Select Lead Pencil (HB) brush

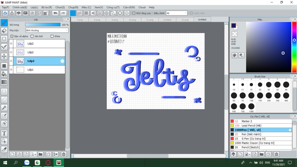pos(261,126)
